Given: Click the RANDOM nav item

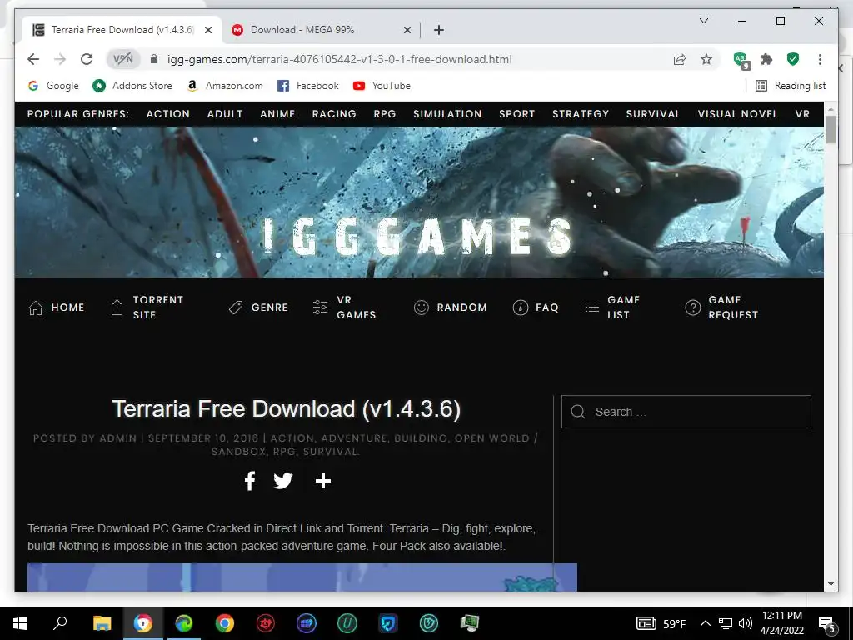Looking at the screenshot, I should tap(451, 307).
